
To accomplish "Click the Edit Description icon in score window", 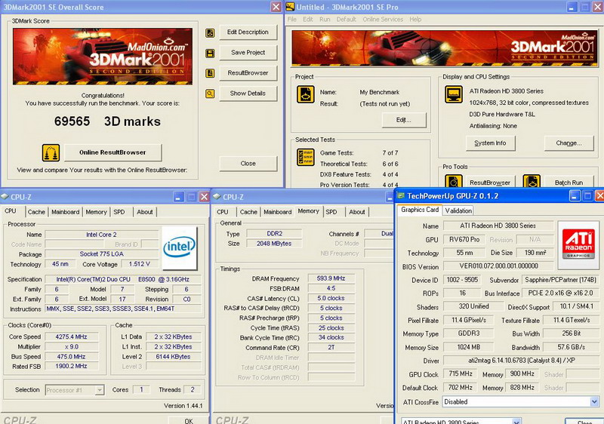I will [x=210, y=32].
